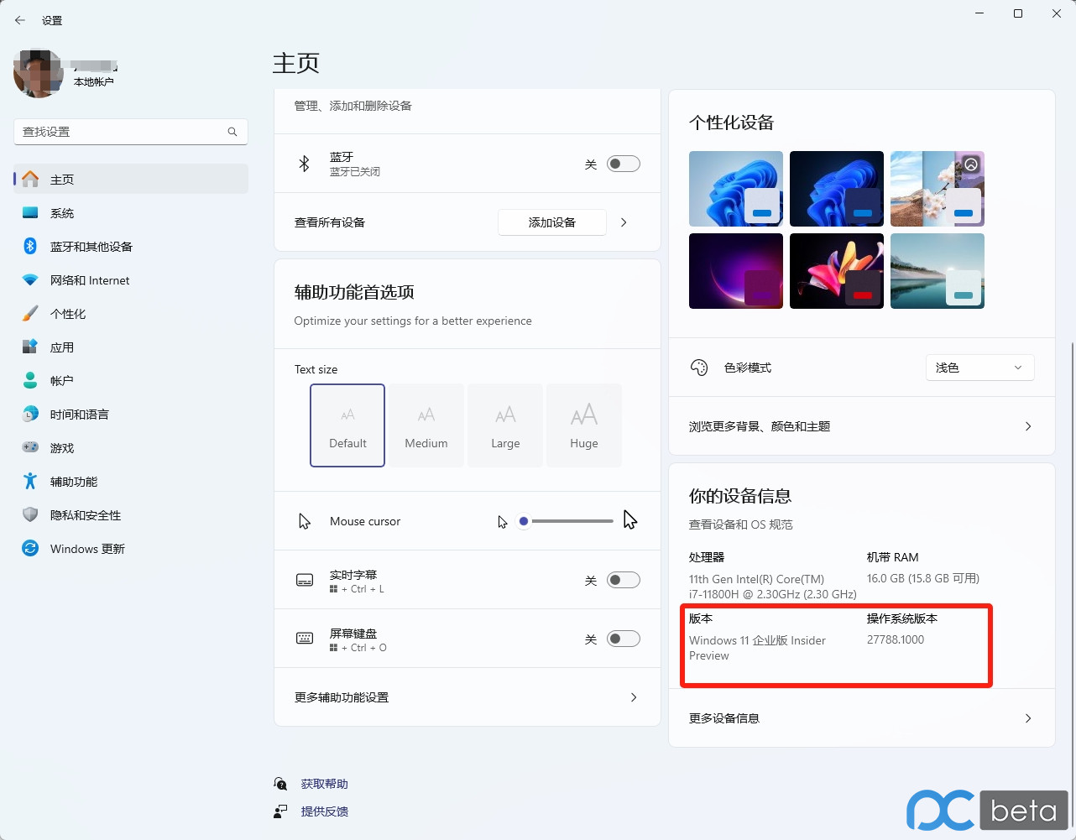Open 更多辅助功能设置 chevron

pyautogui.click(x=634, y=697)
